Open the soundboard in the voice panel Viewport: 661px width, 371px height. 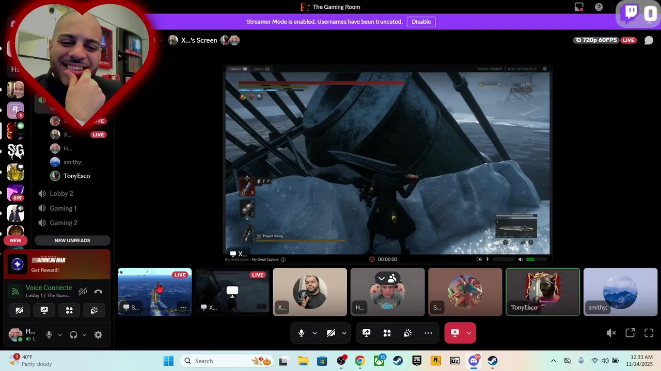click(94, 310)
